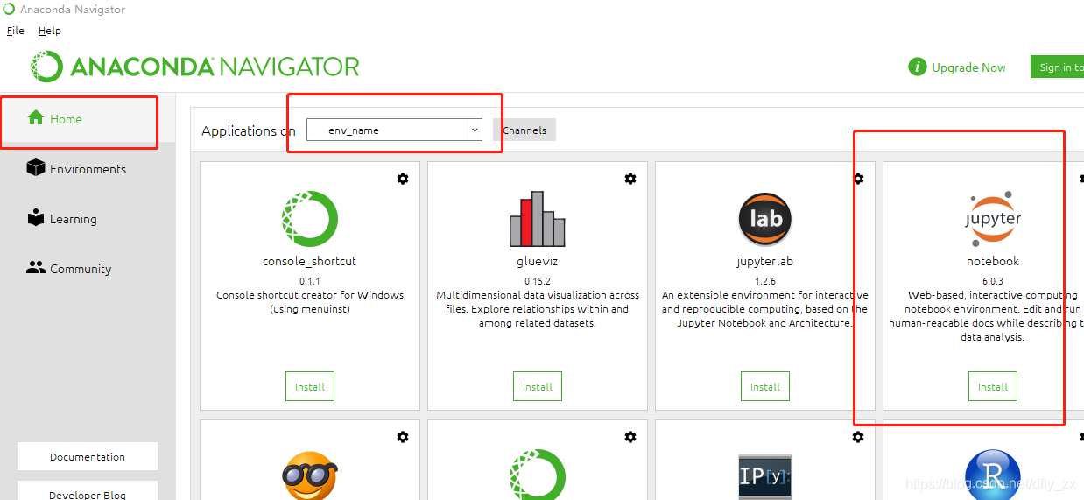Screen dimensions: 1084x500
Task: Click notebook version 6.0.3
Action: pos(993,281)
